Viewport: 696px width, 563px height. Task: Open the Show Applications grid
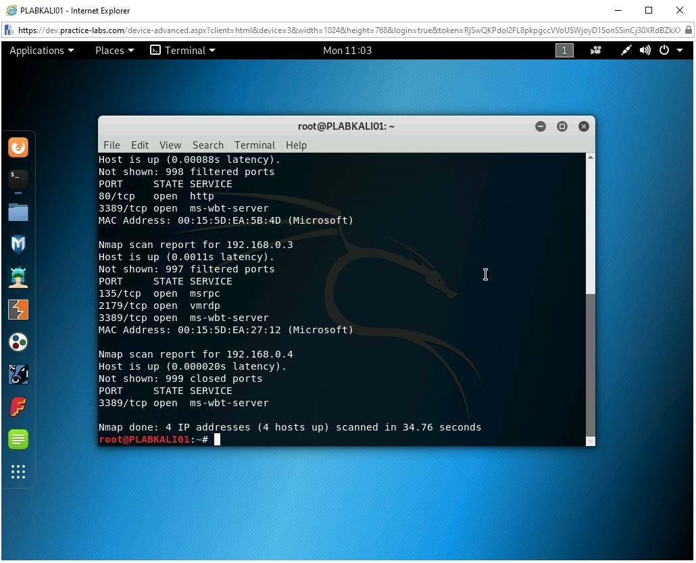click(18, 471)
